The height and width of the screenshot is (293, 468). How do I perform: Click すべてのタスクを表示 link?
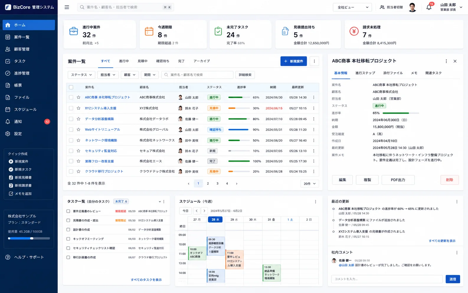[146, 280]
